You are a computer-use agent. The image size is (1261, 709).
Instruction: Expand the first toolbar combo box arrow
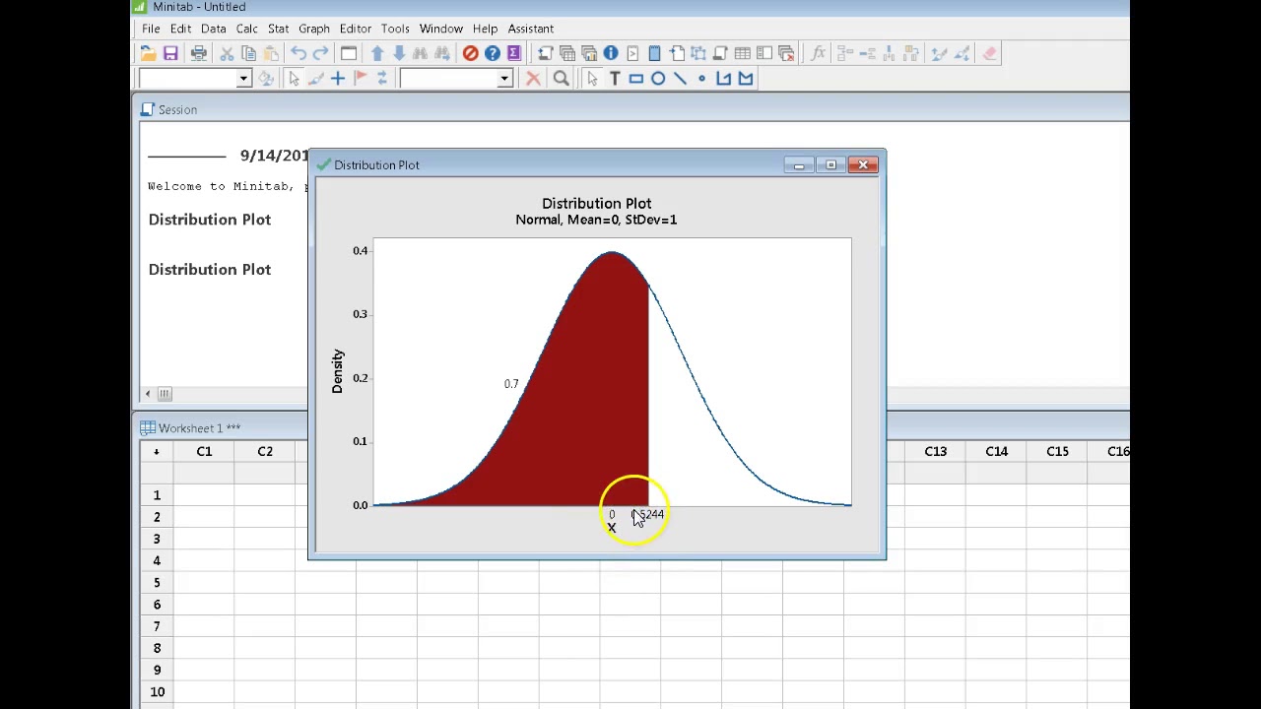(243, 79)
